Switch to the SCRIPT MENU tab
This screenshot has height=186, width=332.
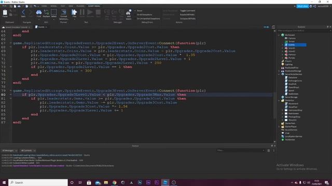pyautogui.click(x=94, y=6)
